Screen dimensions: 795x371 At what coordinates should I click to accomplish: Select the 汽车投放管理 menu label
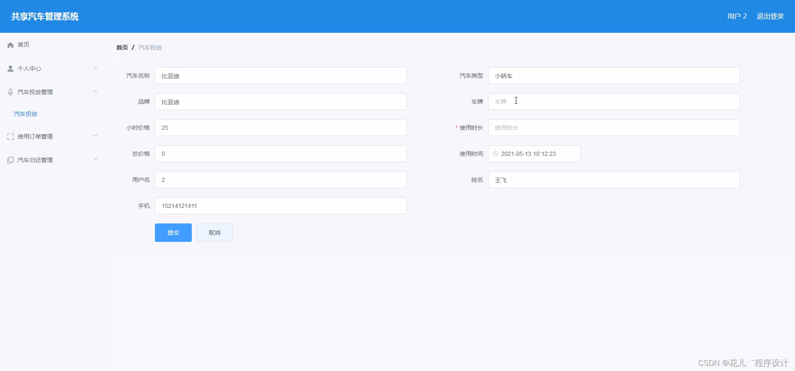click(x=35, y=92)
